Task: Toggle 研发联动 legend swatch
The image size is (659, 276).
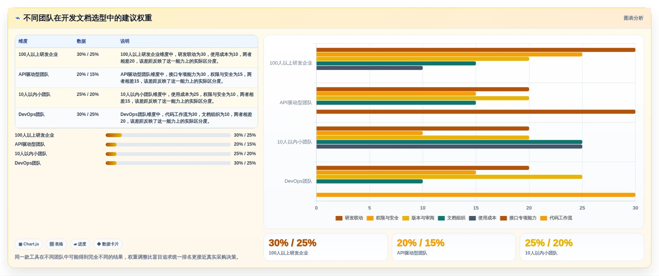Action: 339,218
